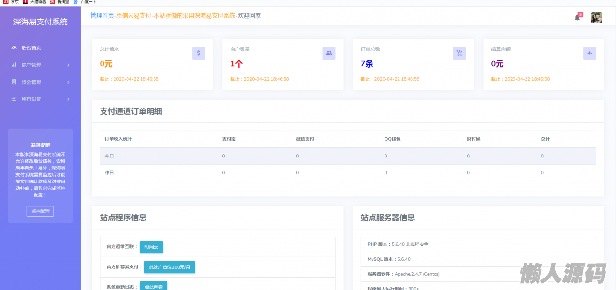The image size is (616, 290).
Task: Open the user avatar profile picture
Action: (x=596, y=18)
